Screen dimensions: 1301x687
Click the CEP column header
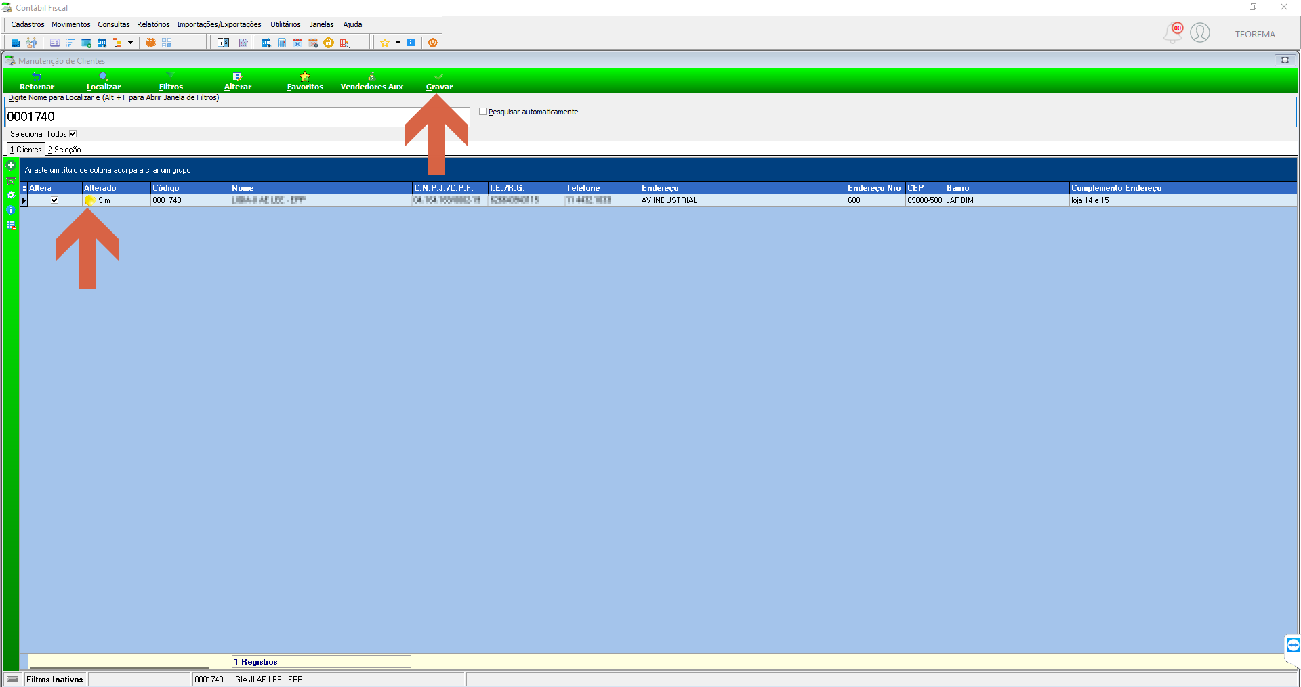[925, 188]
